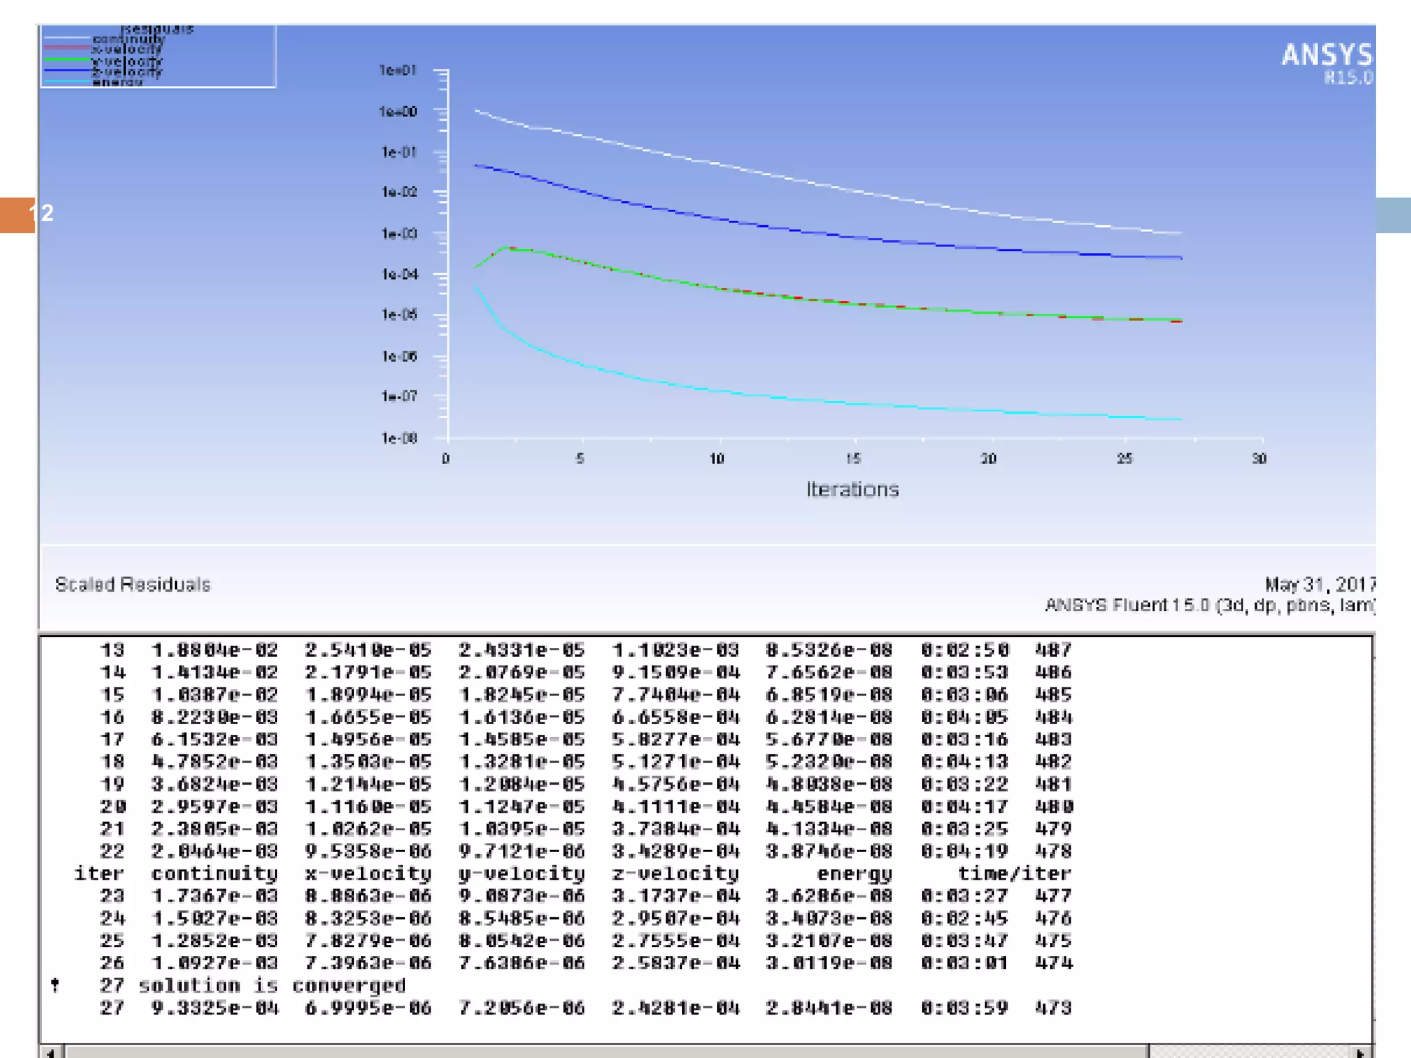Click the time/iter column header
Viewport: 1411px width, 1058px height.
coord(1014,873)
